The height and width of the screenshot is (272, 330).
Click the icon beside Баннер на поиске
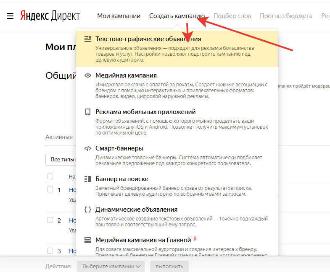click(88, 179)
